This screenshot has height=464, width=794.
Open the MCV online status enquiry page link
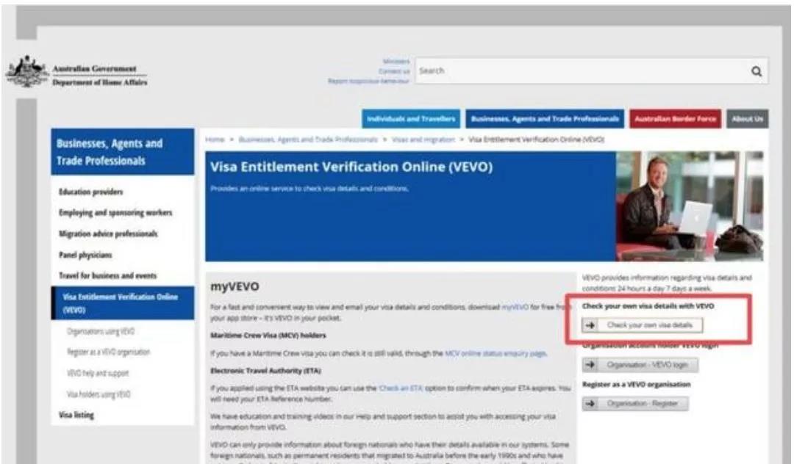tap(496, 353)
